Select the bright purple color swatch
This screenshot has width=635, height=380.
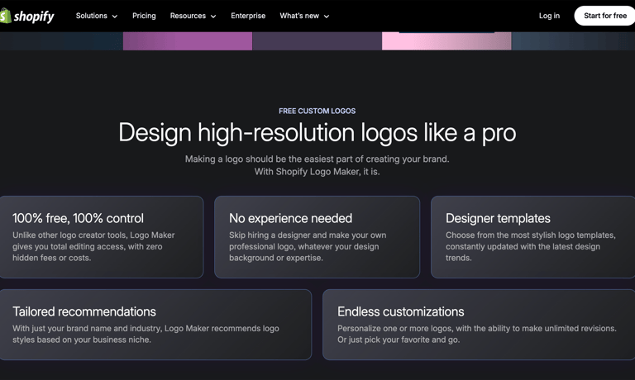(188, 41)
